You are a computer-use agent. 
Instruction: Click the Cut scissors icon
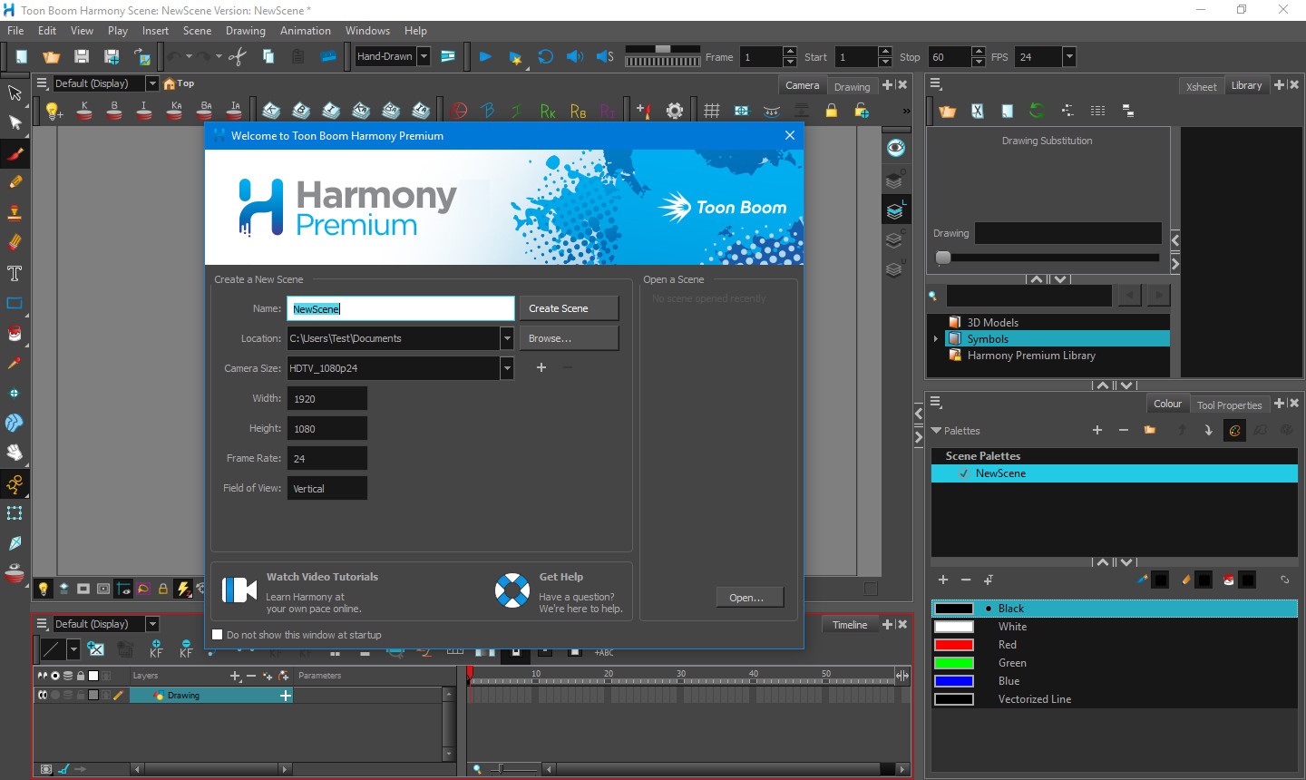coord(238,56)
